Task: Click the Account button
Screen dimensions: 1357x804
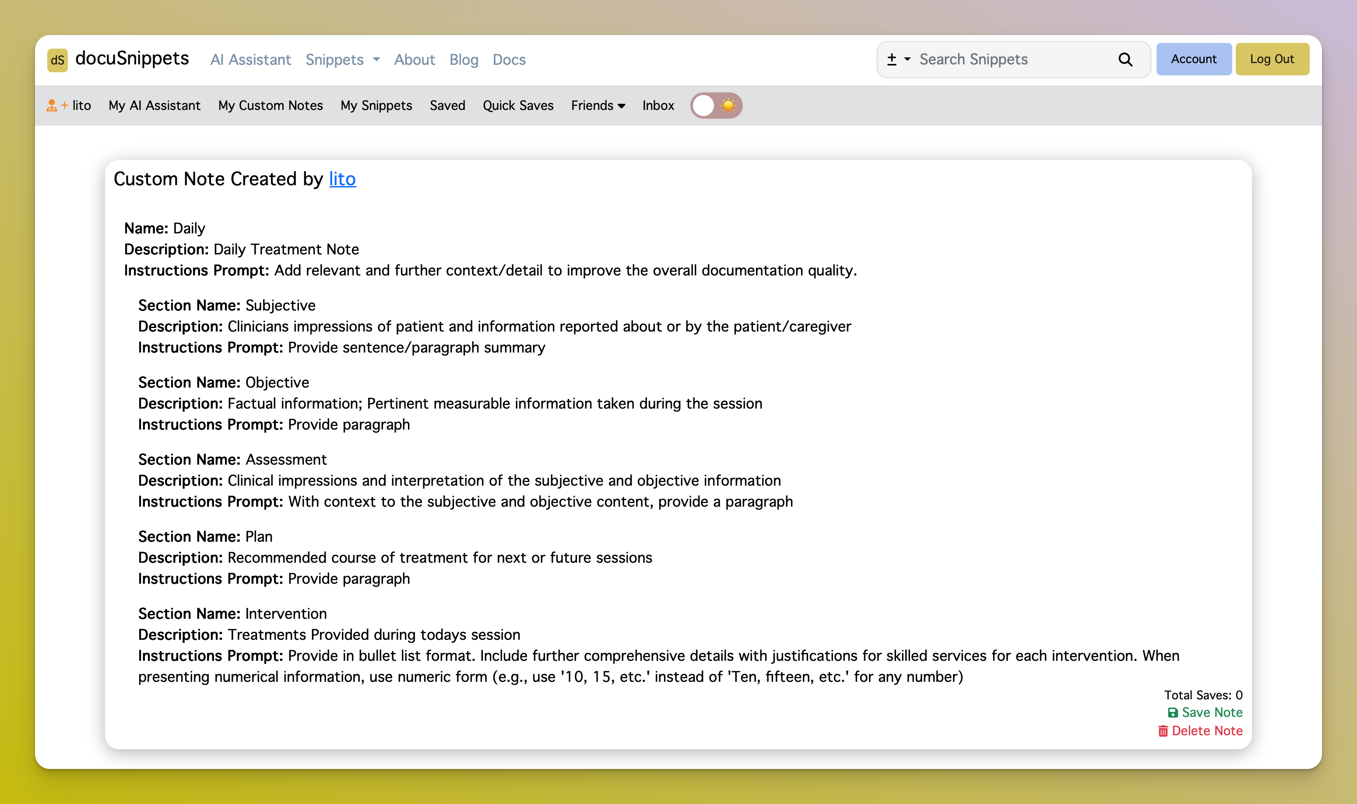Action: (1193, 59)
